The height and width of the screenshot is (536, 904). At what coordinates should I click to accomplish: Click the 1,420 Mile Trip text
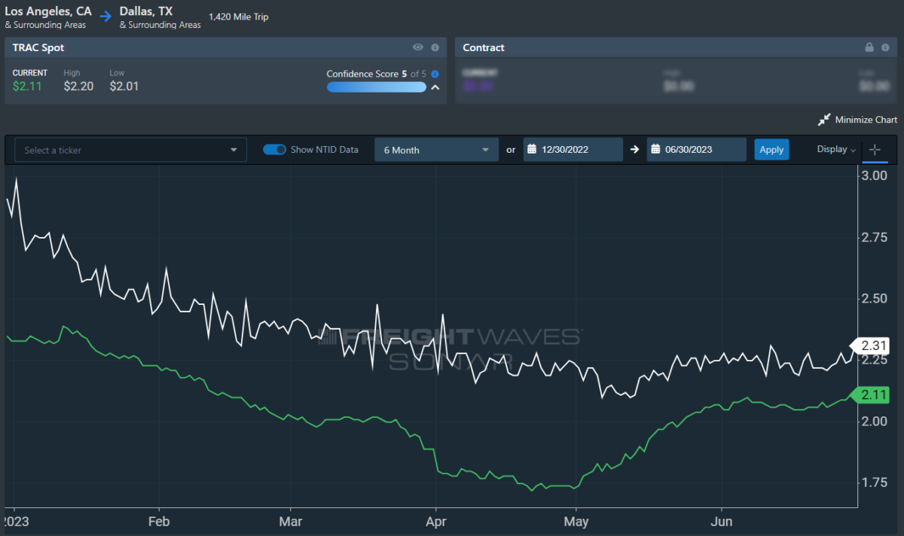point(238,17)
